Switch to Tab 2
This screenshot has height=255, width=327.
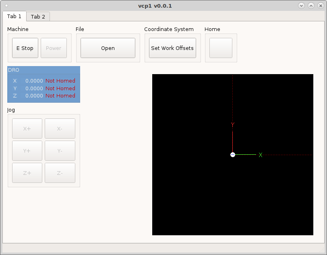[x=38, y=17]
